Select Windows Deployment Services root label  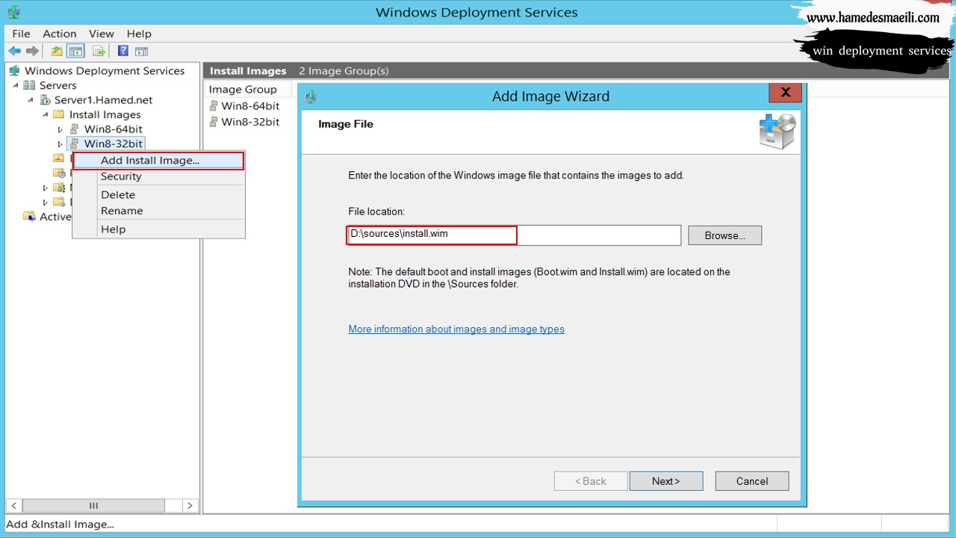(105, 70)
